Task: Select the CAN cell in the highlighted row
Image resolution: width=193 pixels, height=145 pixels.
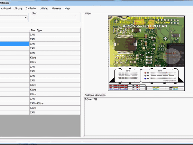Action: [55, 44]
